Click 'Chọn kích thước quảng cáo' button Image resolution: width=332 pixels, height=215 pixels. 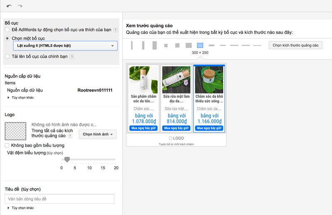(295, 45)
